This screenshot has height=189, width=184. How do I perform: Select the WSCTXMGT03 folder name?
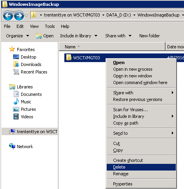(x=86, y=58)
